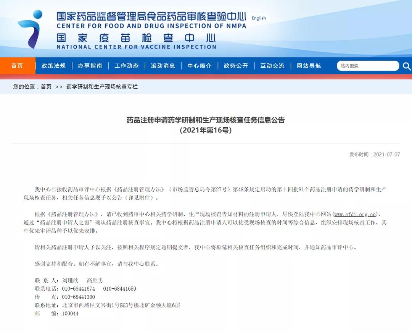Screen dimensions: 412x333
Task: Follow the www.cfdi.org.cn hyperlink
Action: pos(355,214)
